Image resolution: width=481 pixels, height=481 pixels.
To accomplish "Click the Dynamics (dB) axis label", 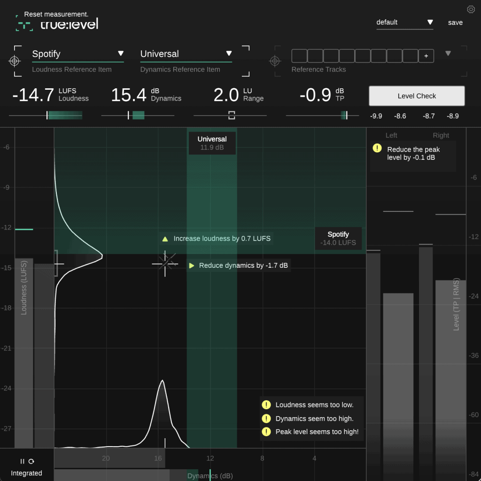I will pyautogui.click(x=210, y=476).
